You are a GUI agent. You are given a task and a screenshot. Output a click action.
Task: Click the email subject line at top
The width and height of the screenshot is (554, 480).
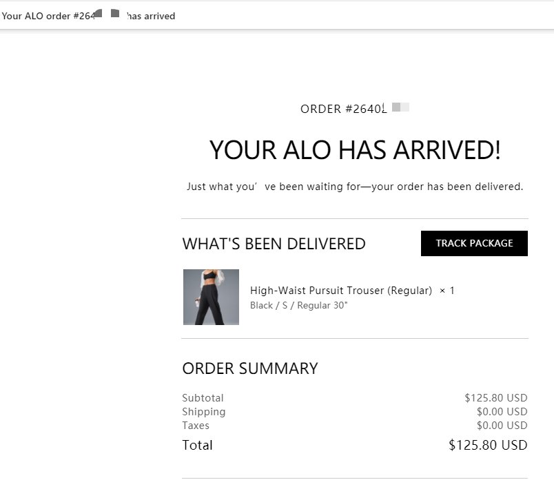[x=88, y=16]
